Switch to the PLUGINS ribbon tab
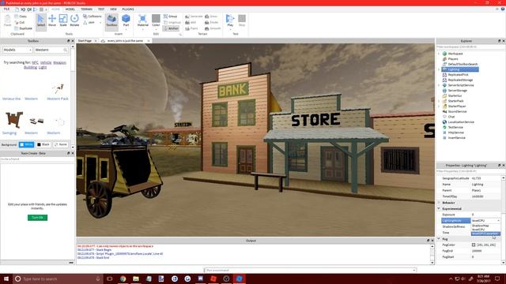The image size is (506, 284). (128, 9)
